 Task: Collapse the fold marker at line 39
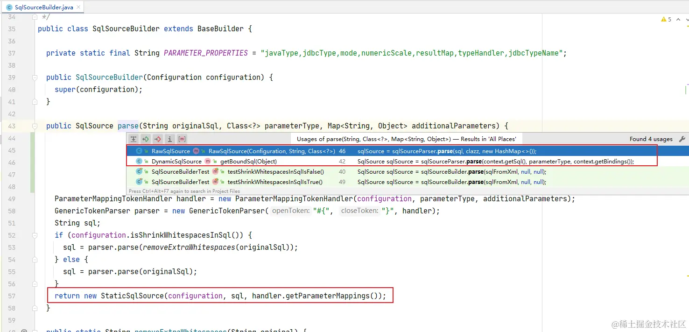(35, 78)
